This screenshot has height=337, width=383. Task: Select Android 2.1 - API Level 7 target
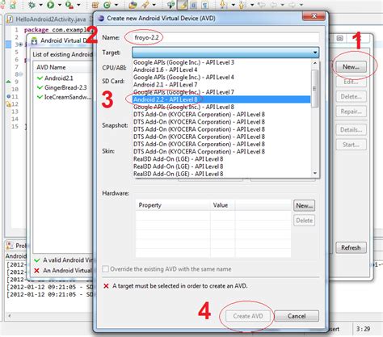coord(221,85)
